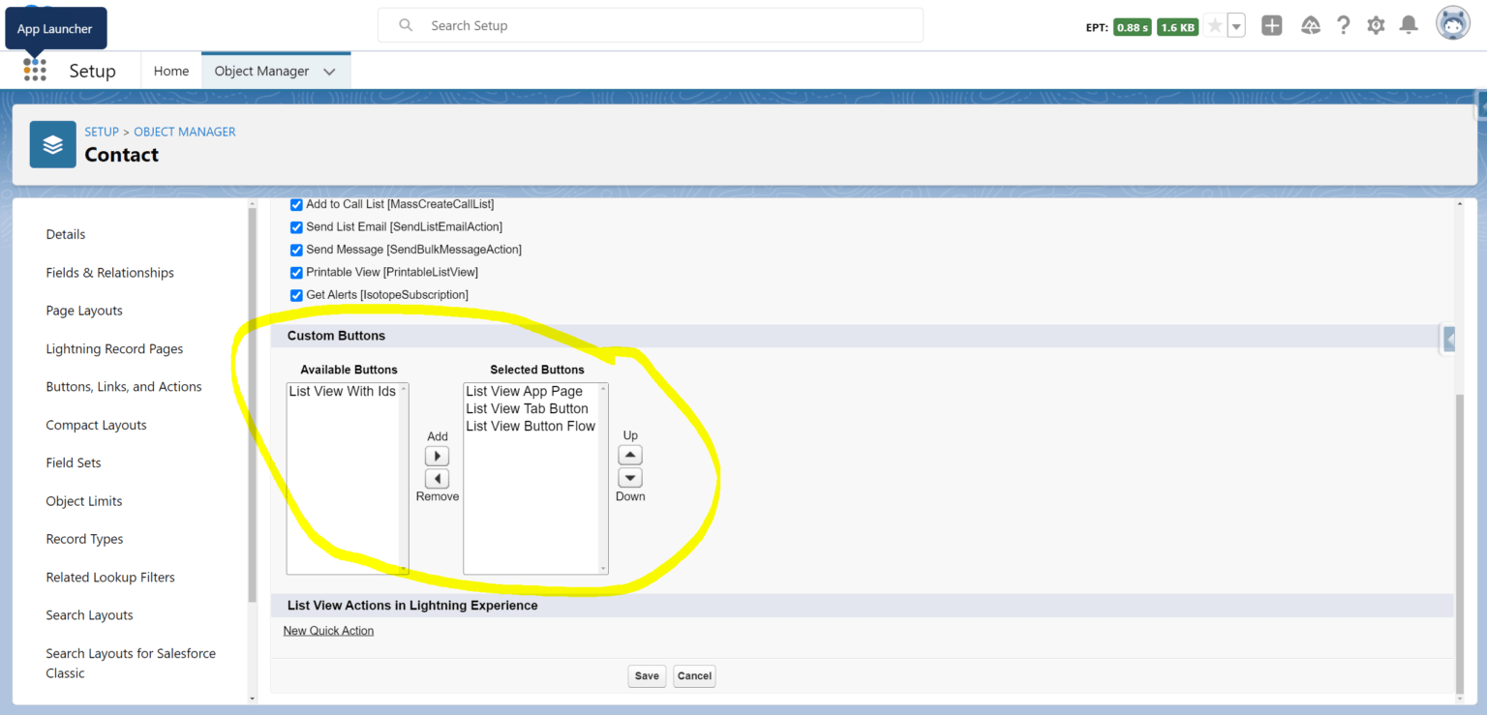Disable Get Alerts [IsotopeSubscription]
Screen dimensions: 1487x715
coord(296,295)
